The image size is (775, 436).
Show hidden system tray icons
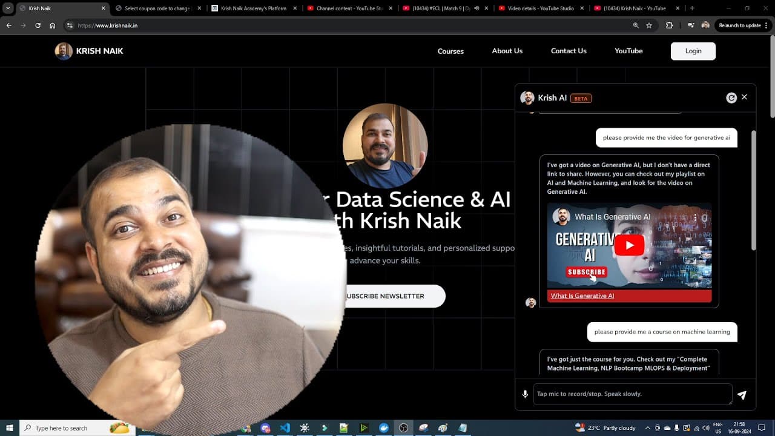pyautogui.click(x=648, y=428)
